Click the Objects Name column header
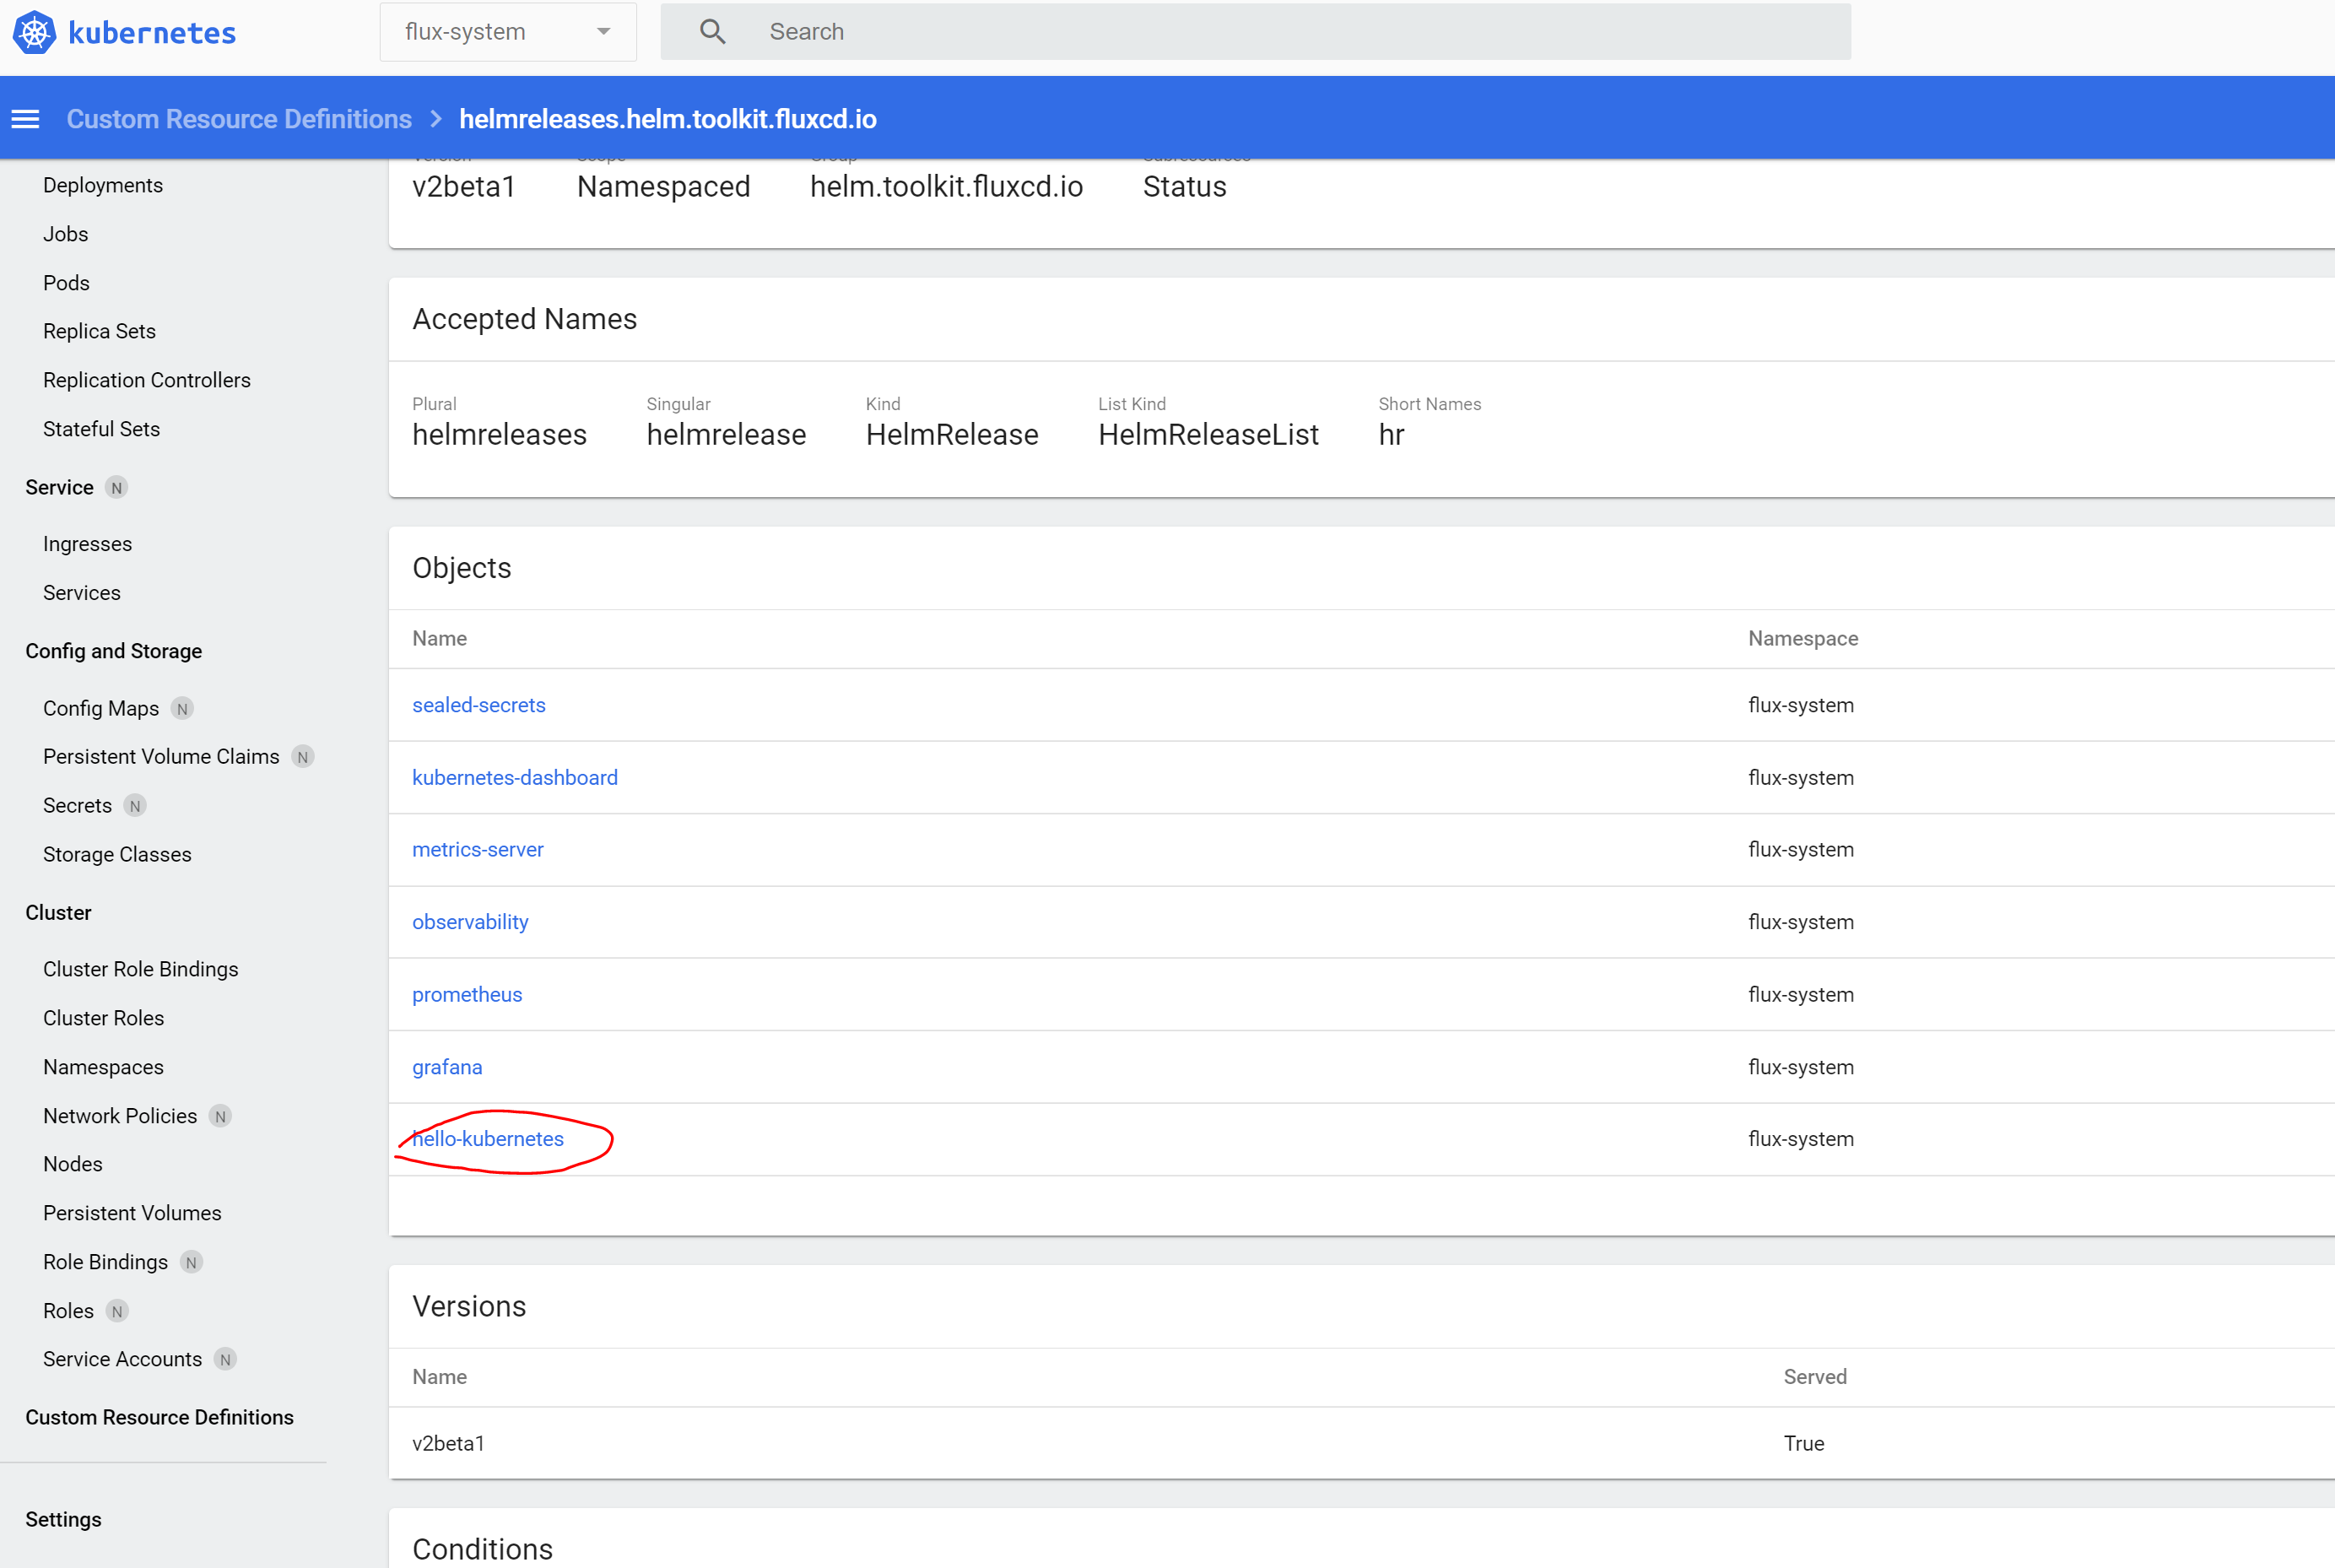2335x1568 pixels. tap(440, 638)
